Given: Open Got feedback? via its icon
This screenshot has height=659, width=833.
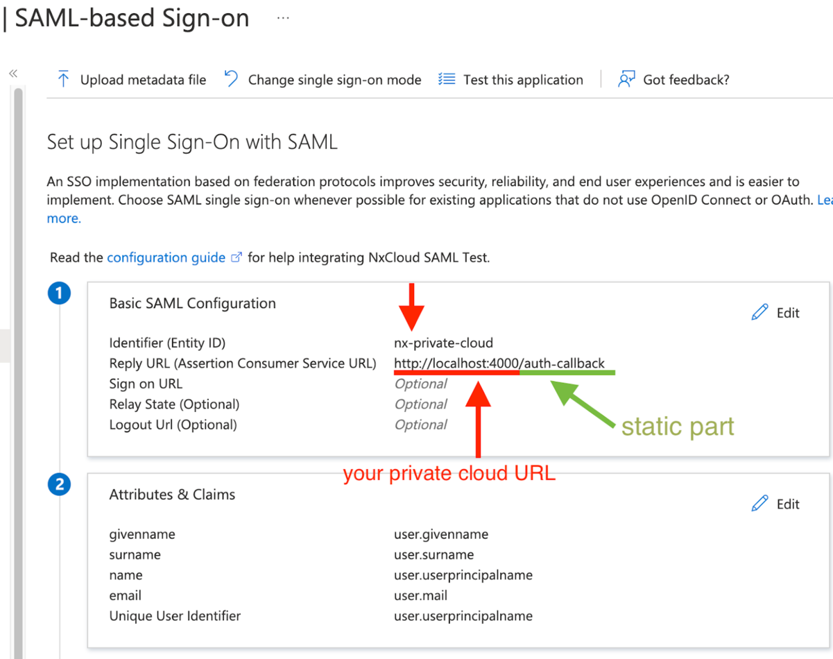Looking at the screenshot, I should [x=626, y=79].
